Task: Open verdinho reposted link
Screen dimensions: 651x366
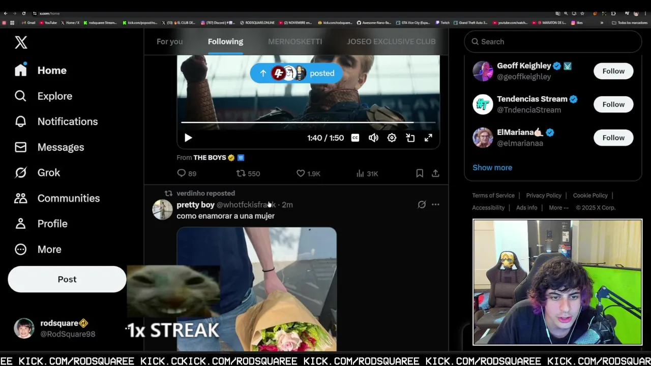Action: 205,193
